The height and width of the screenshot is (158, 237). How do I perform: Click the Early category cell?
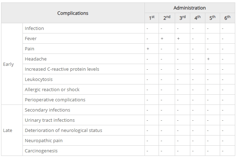point(8,64)
